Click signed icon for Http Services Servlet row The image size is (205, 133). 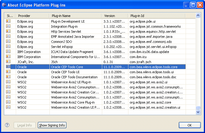[x=8, y=31]
